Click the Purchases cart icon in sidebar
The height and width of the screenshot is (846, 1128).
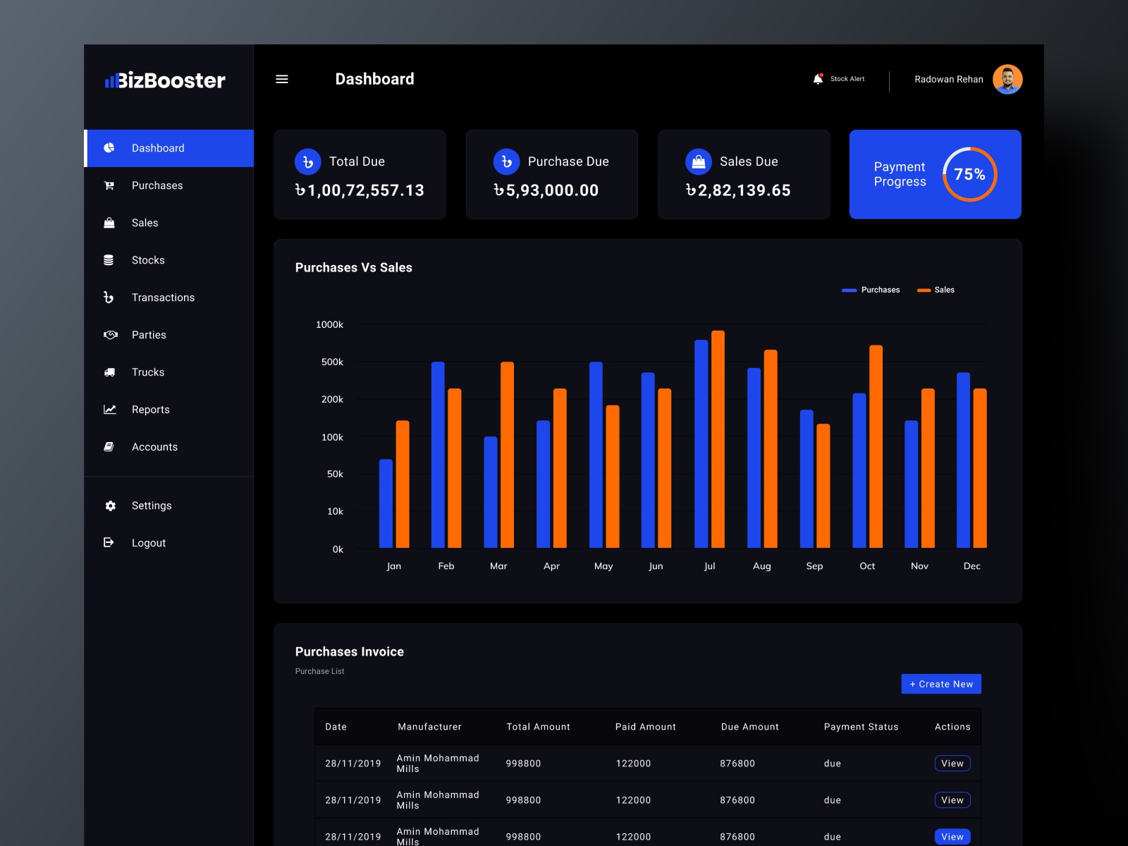pos(109,185)
